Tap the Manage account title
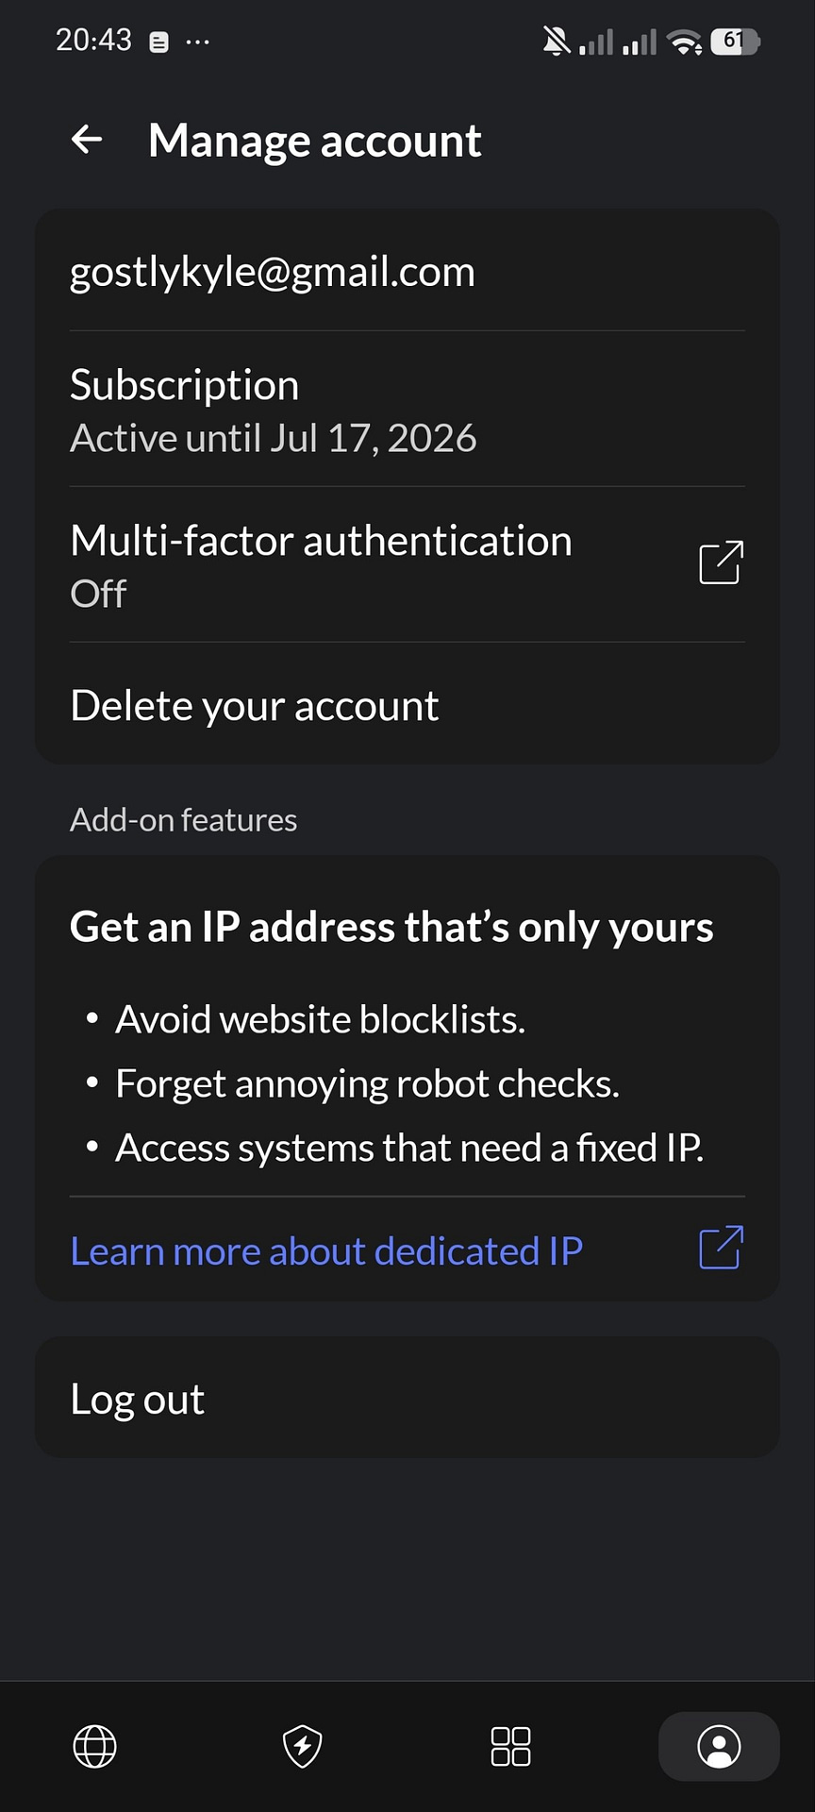This screenshot has height=1812, width=815. (x=315, y=141)
